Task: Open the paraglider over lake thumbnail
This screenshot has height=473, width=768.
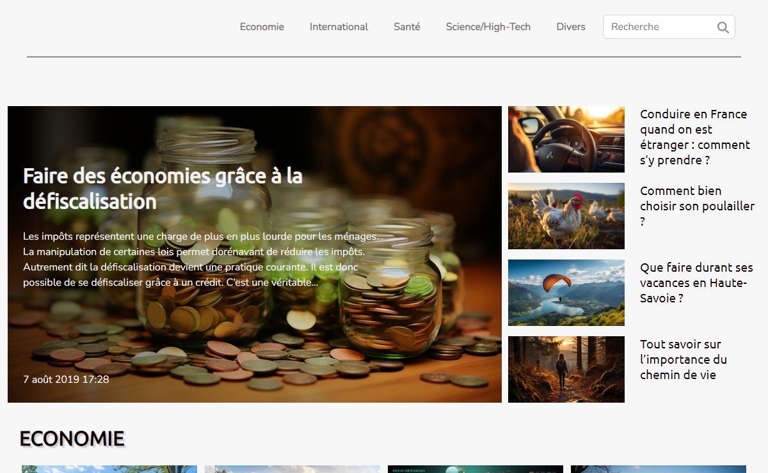Action: (566, 293)
